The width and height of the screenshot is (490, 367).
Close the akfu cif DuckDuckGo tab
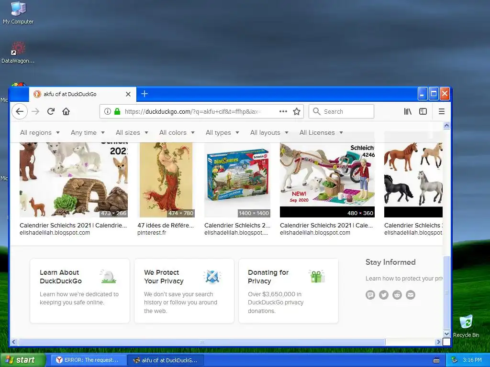128,94
